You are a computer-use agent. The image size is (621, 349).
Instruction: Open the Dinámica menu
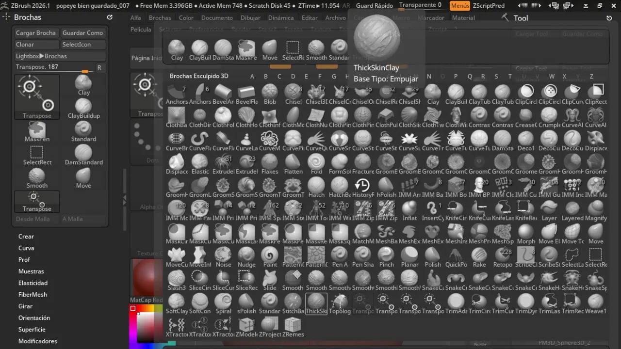point(281,17)
